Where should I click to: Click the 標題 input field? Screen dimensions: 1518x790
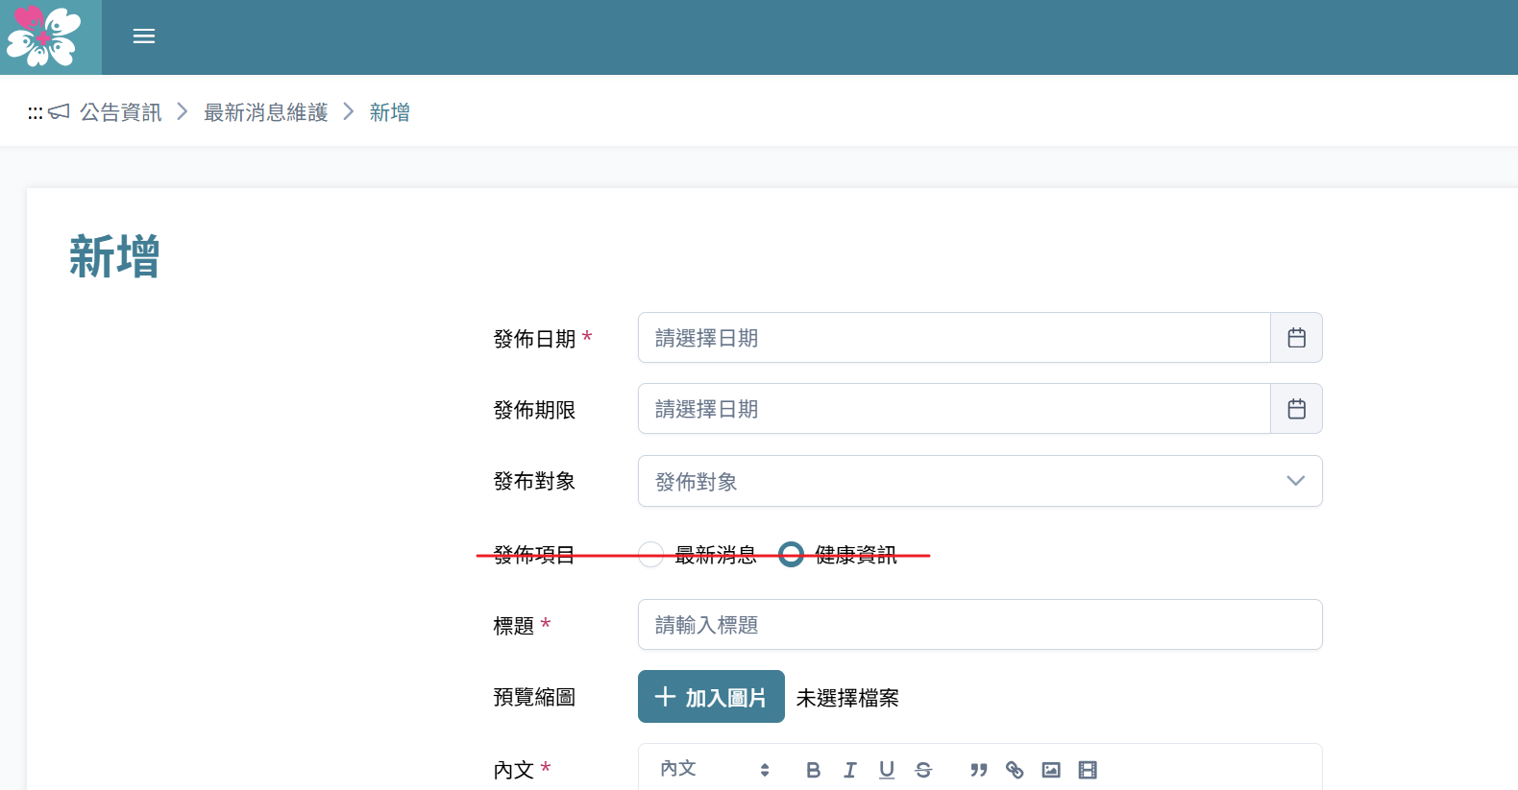(980, 625)
